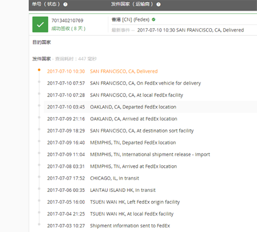Click the help icon beside 单号（状态）header

pyautogui.click(x=65, y=4)
